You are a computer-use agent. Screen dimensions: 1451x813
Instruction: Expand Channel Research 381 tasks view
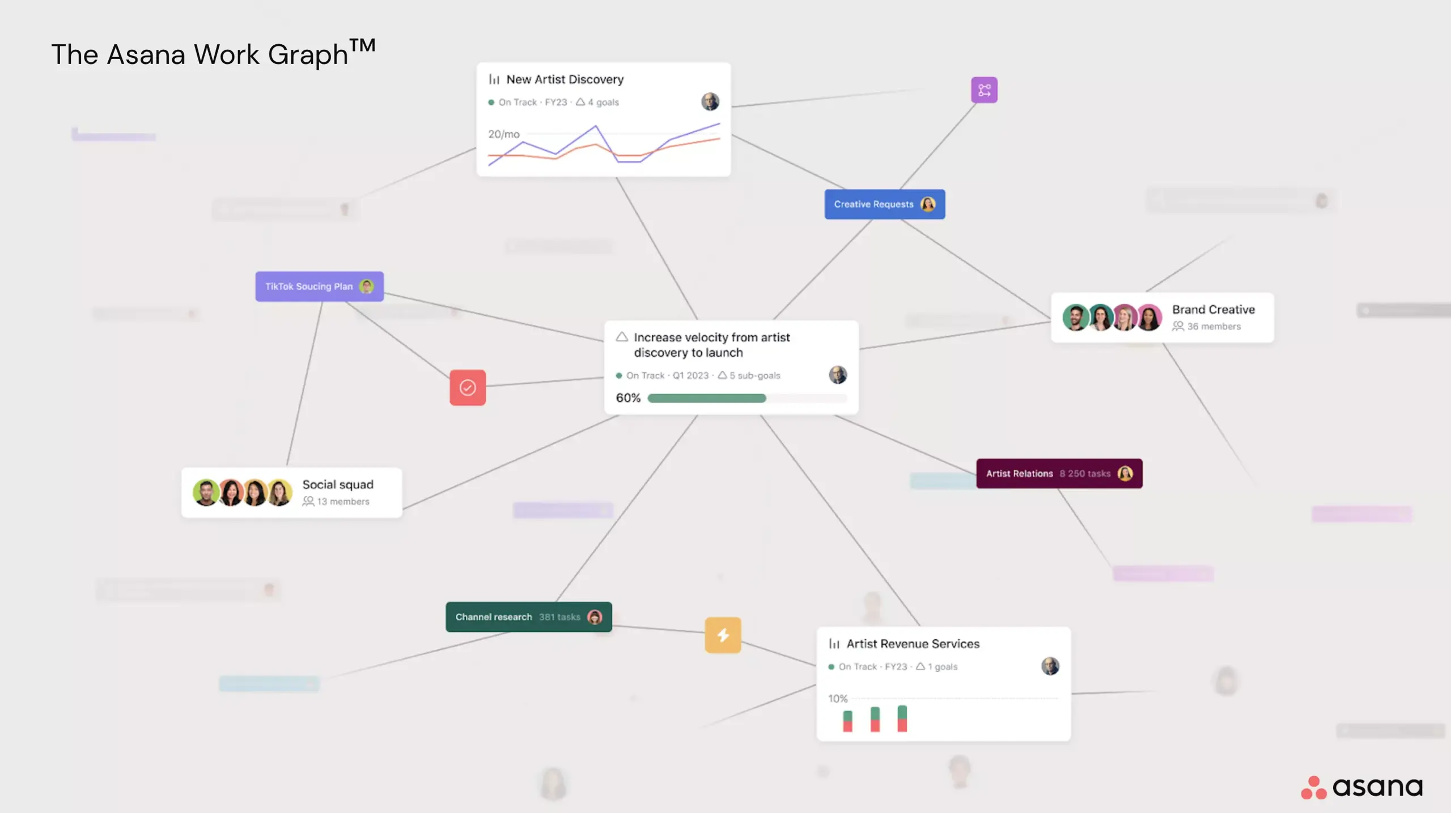(x=528, y=616)
